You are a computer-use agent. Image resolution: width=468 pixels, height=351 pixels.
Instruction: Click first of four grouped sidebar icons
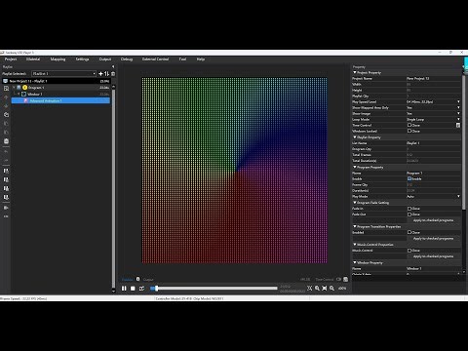coord(6,171)
